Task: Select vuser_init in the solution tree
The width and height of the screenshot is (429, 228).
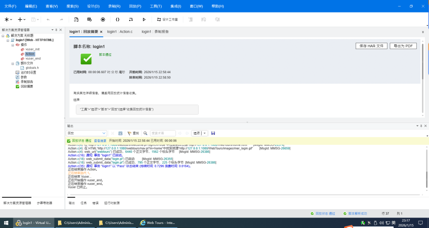Action: (x=32, y=49)
